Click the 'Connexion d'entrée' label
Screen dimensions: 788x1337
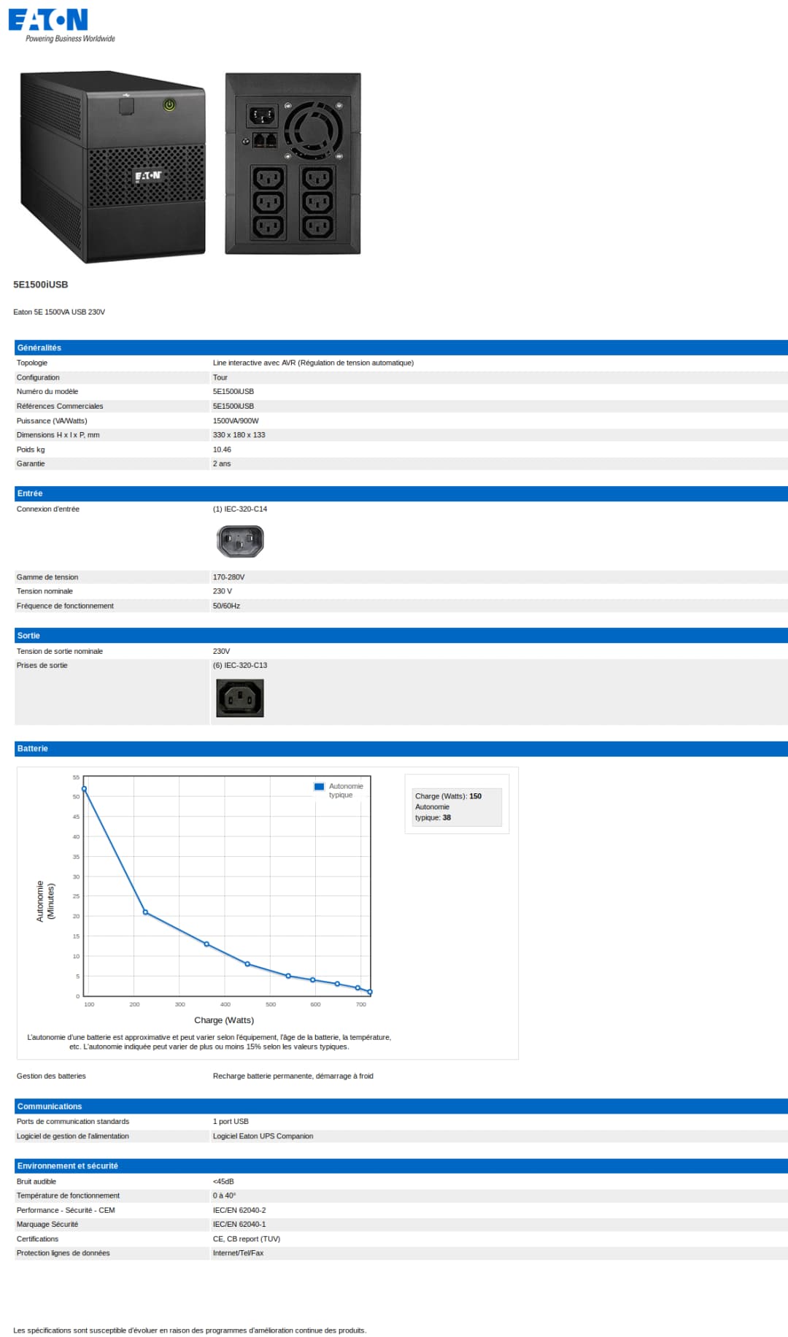(x=48, y=509)
